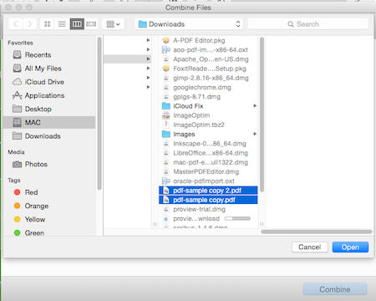Click the Combine button
This screenshot has height=301, width=376.
335,289
